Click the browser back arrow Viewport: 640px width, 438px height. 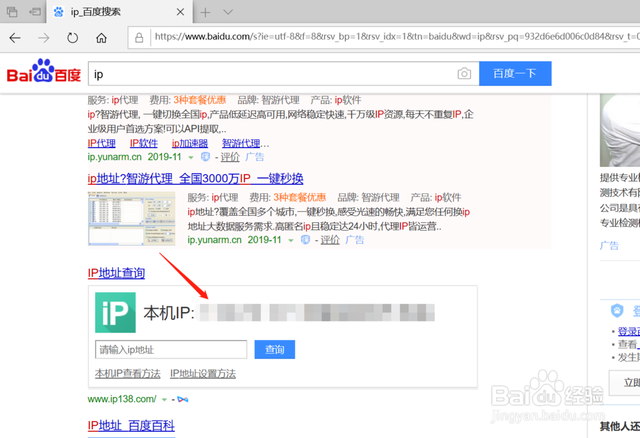[x=14, y=38]
